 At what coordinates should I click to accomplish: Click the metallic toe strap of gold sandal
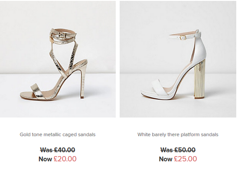(37, 90)
